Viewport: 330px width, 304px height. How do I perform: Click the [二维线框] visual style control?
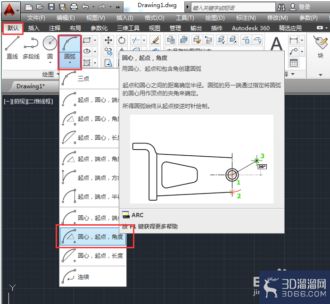(40, 101)
